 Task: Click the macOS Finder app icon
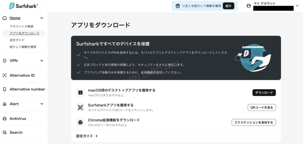coord(80,93)
